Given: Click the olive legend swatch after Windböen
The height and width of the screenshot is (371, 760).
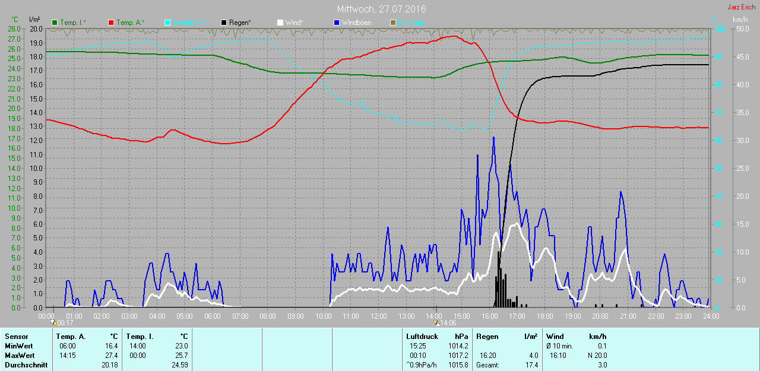Looking at the screenshot, I should click(x=392, y=22).
